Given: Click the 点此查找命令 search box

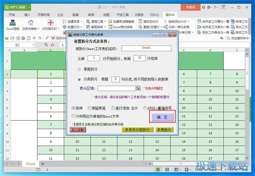Looking at the screenshot, I should click(x=238, y=38).
